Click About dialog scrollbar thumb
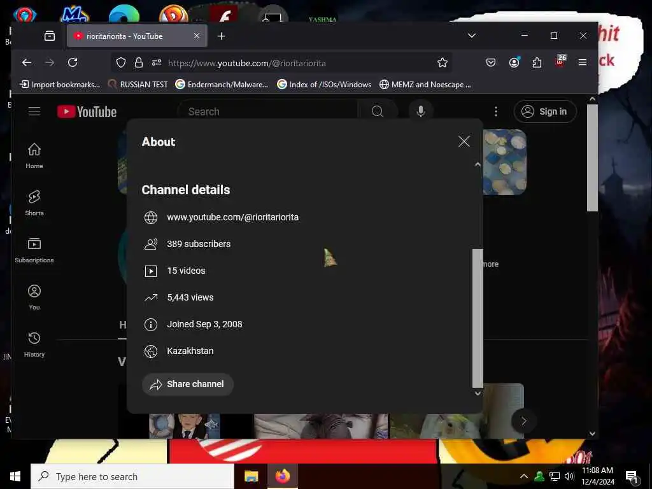The image size is (652, 489). 478,318
